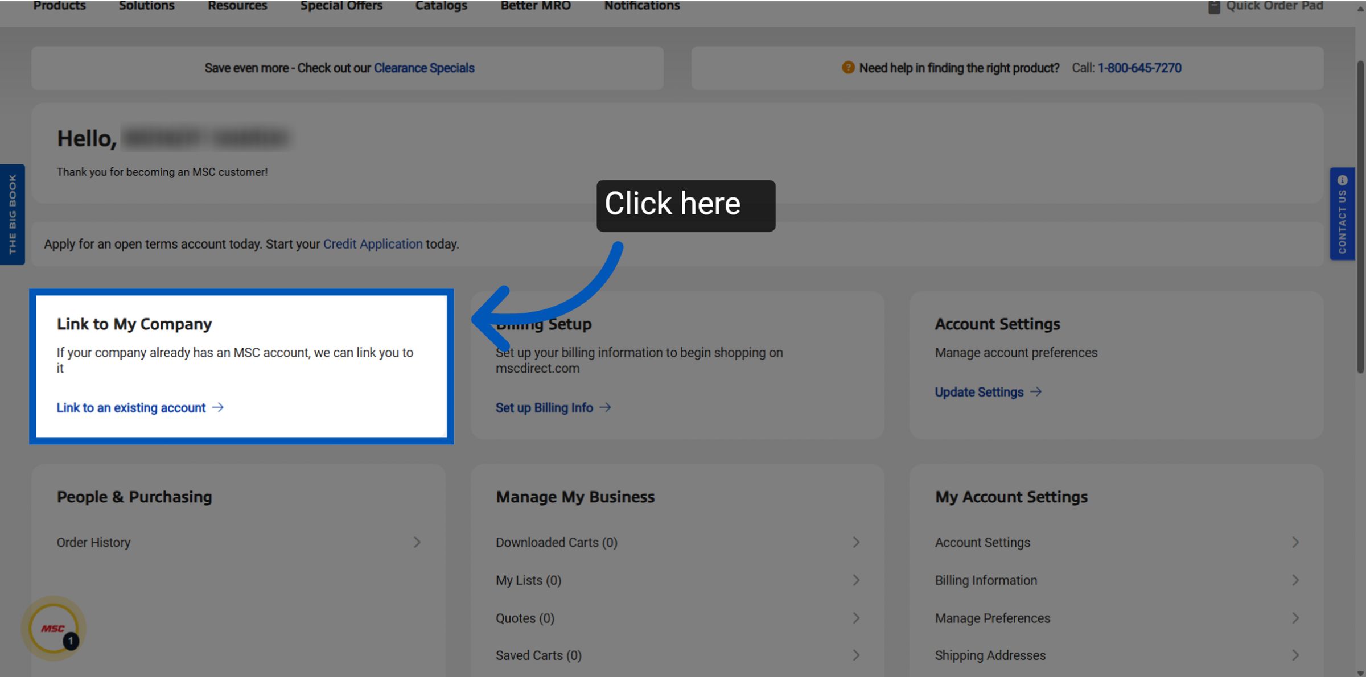Expand My Lists chevron

[x=856, y=580]
